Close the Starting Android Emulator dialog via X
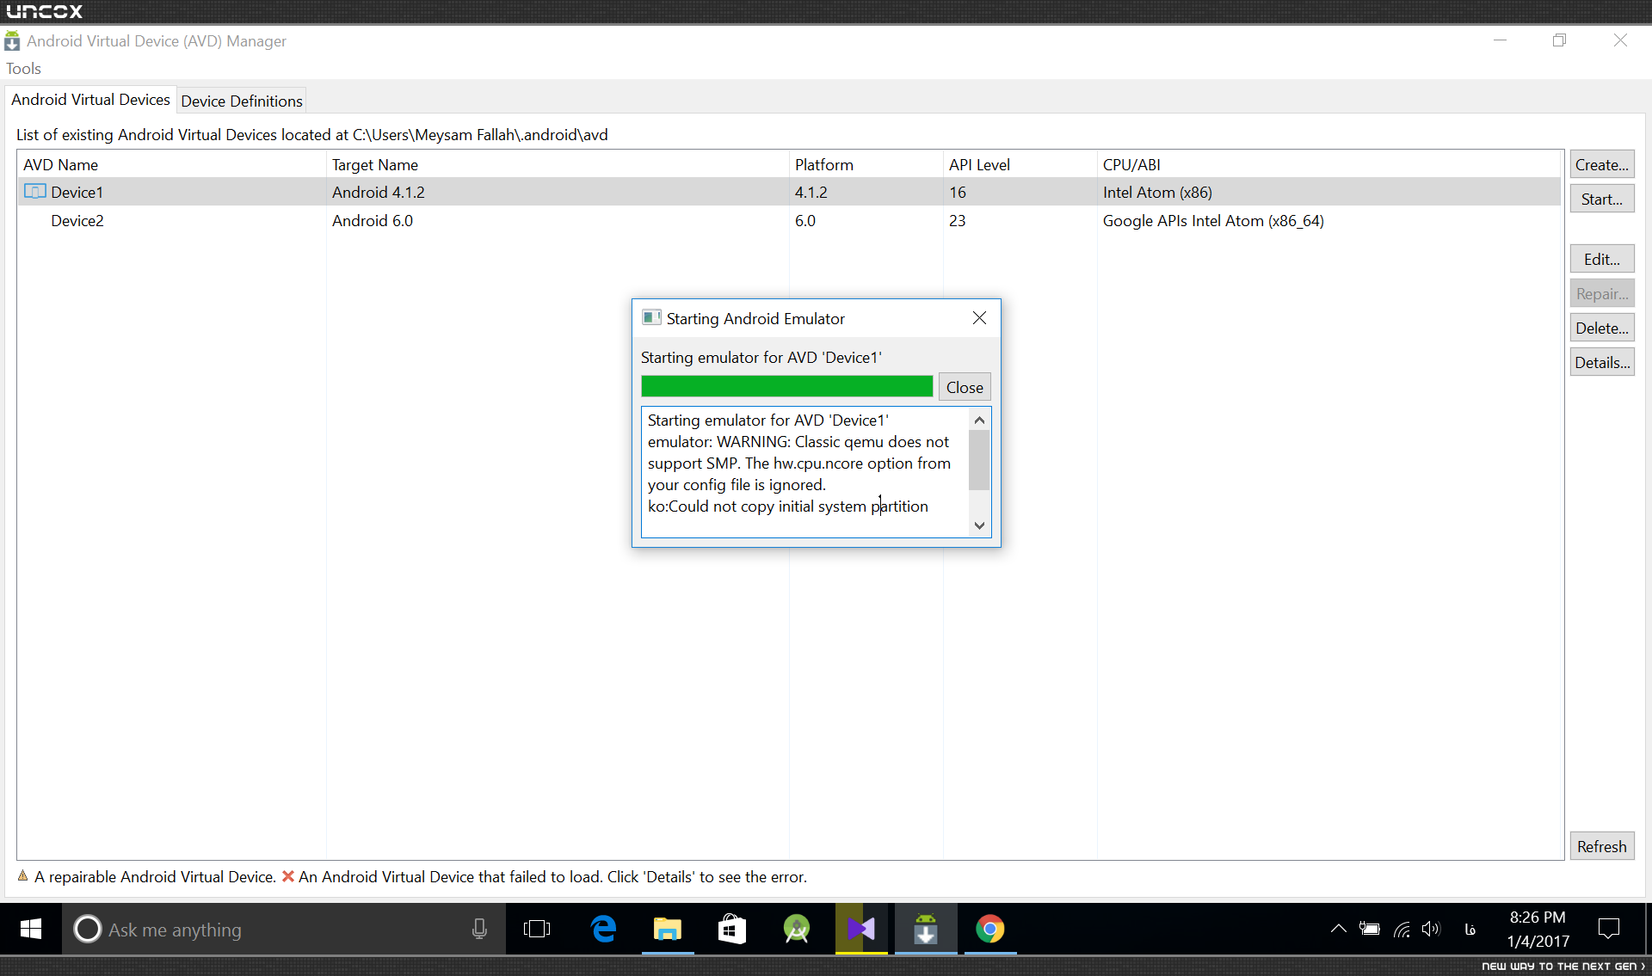 [979, 318]
